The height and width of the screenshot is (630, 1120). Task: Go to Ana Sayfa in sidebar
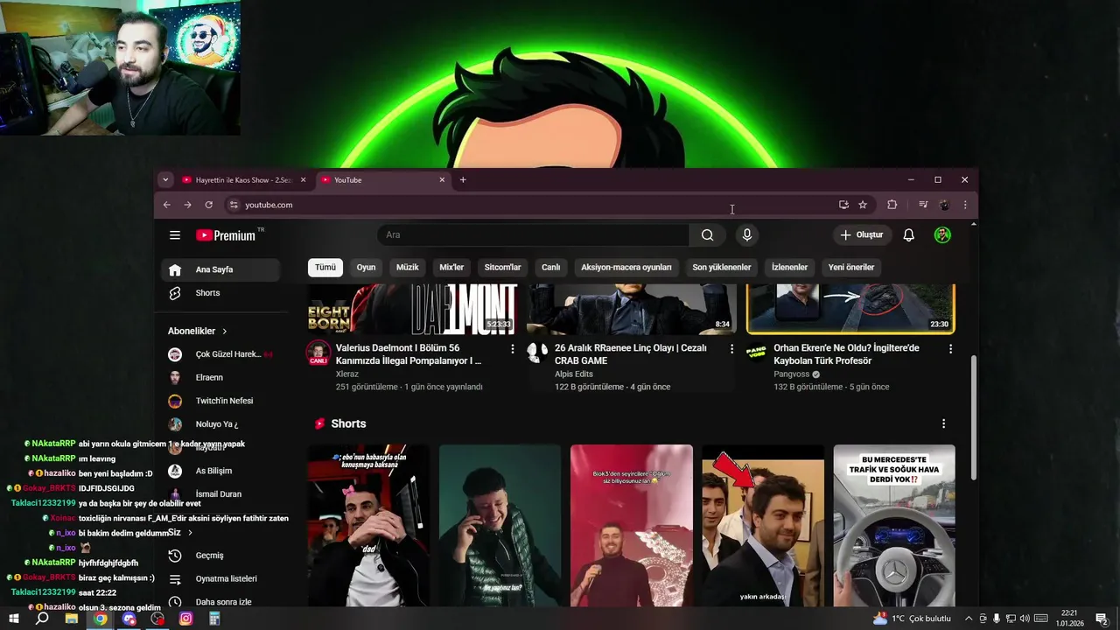point(221,269)
